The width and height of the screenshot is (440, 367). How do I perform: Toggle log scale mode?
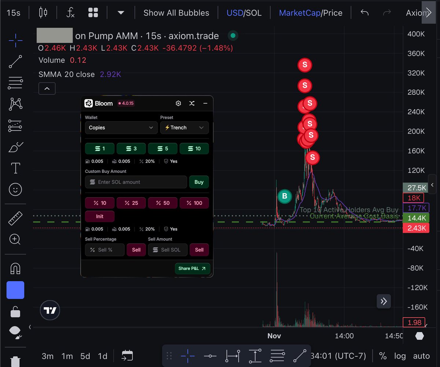click(400, 356)
